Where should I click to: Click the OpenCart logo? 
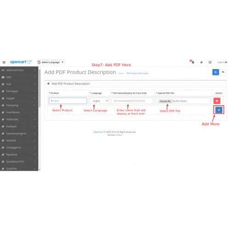click(21, 62)
